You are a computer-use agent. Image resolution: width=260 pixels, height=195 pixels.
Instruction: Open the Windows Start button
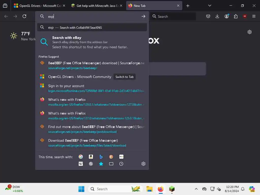click(81, 189)
